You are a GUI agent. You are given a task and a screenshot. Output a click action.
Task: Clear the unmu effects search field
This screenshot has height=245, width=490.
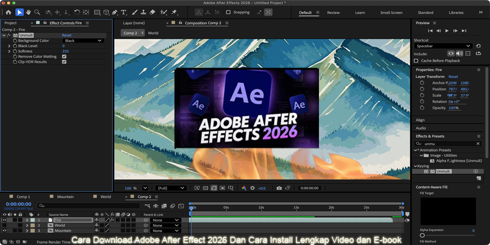tap(478, 144)
